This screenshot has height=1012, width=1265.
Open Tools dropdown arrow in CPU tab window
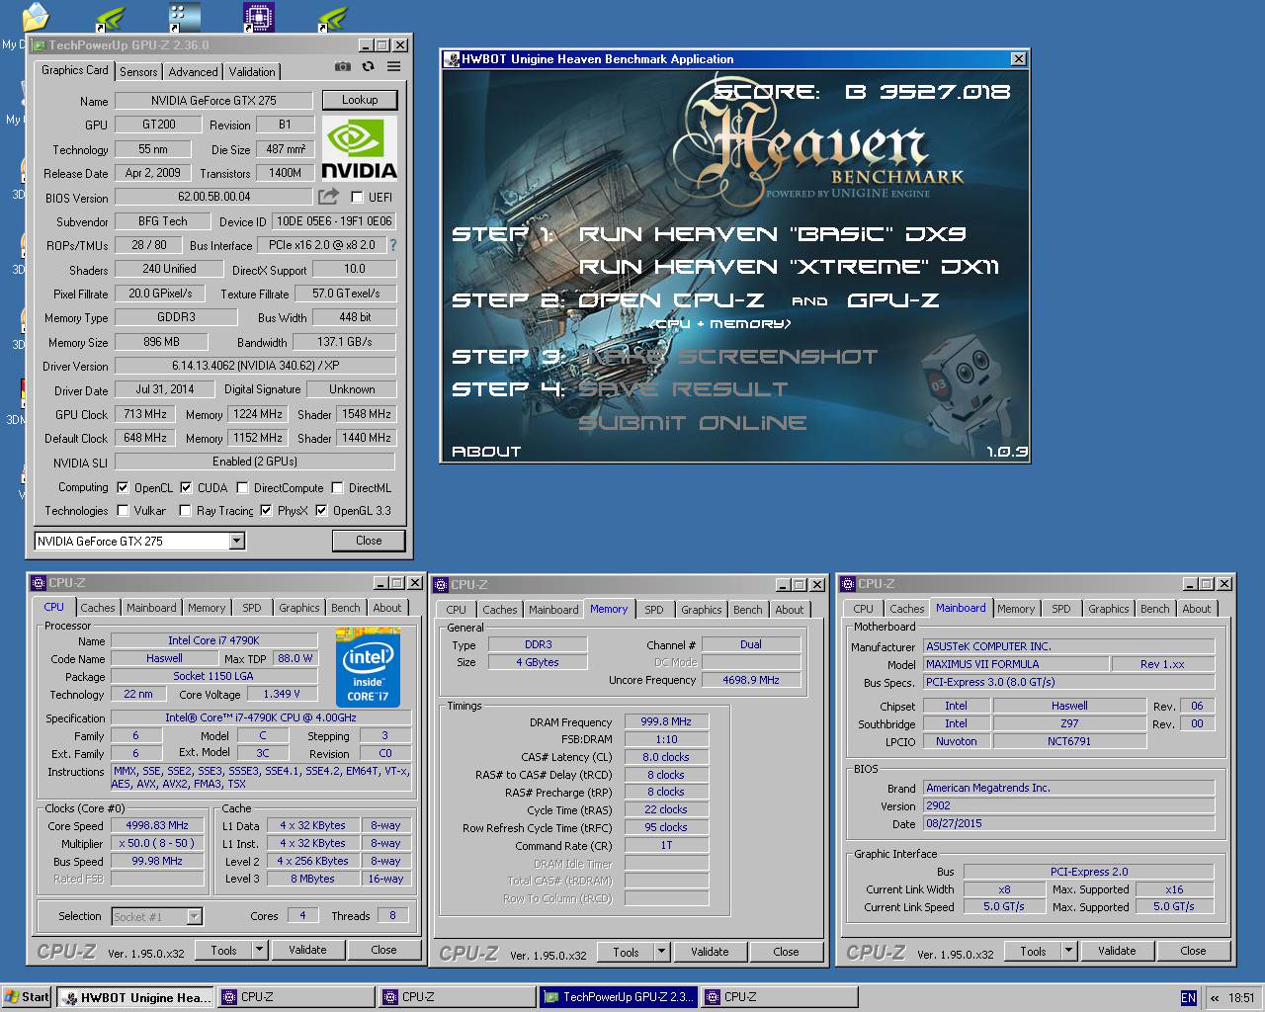(x=260, y=950)
